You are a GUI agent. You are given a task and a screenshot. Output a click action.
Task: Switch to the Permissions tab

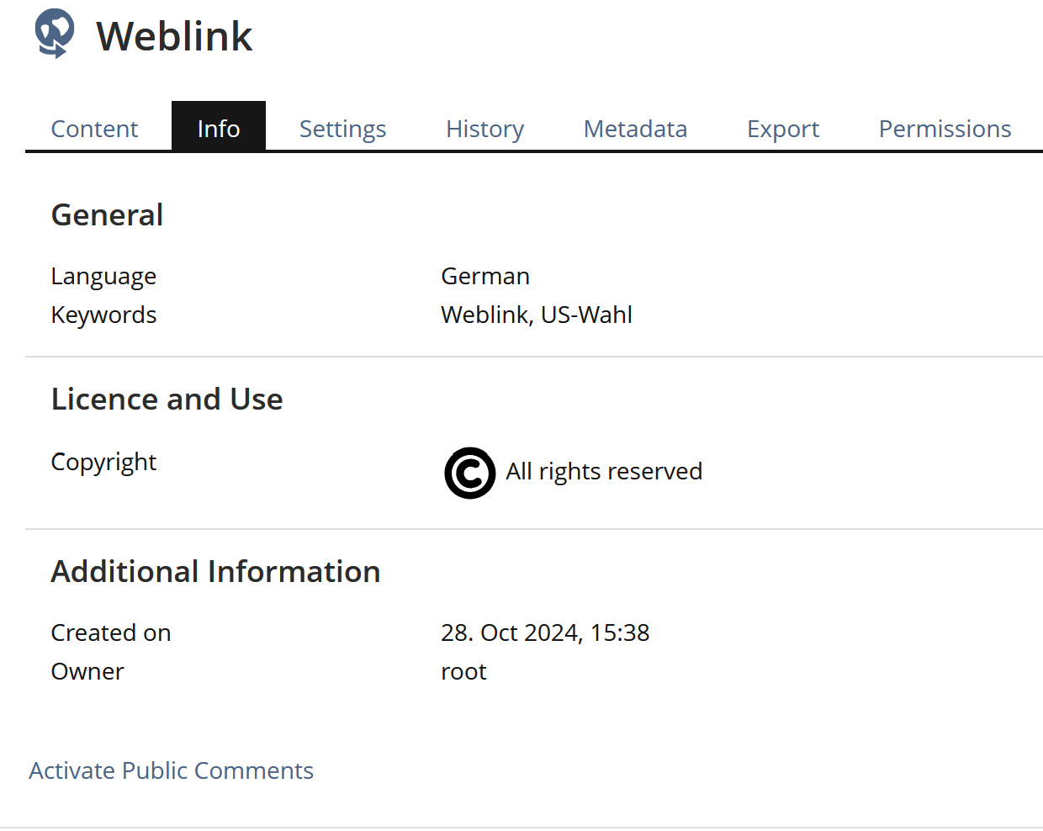click(x=945, y=129)
